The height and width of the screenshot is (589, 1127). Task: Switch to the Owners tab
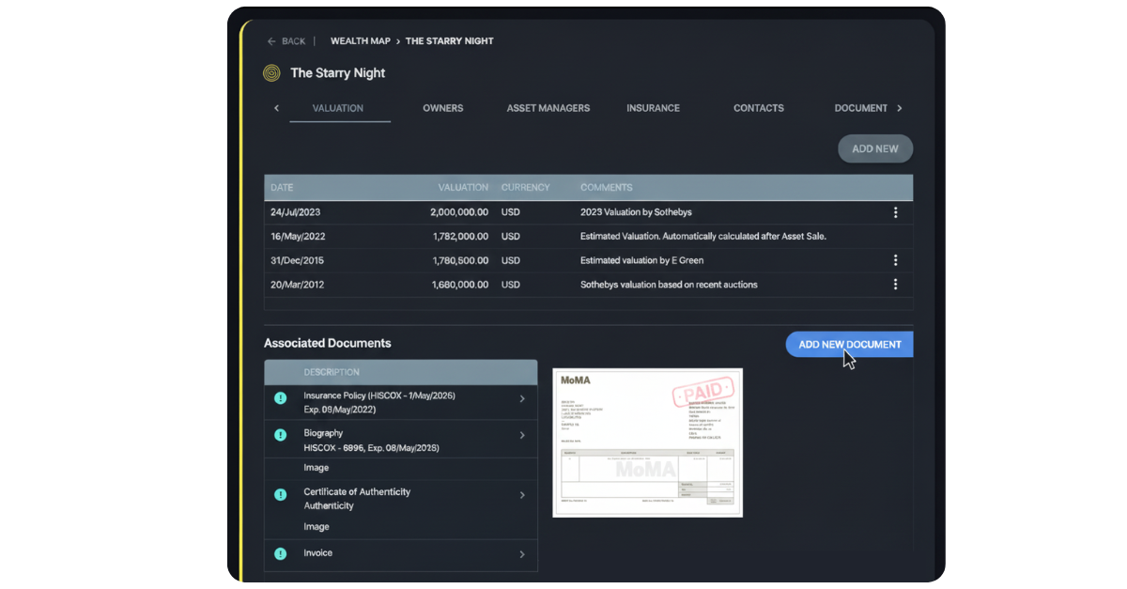[x=443, y=108]
